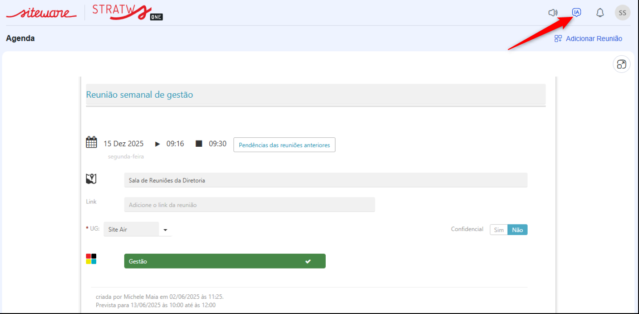
Task: Click the expand view icon
Action: pyautogui.click(x=621, y=64)
